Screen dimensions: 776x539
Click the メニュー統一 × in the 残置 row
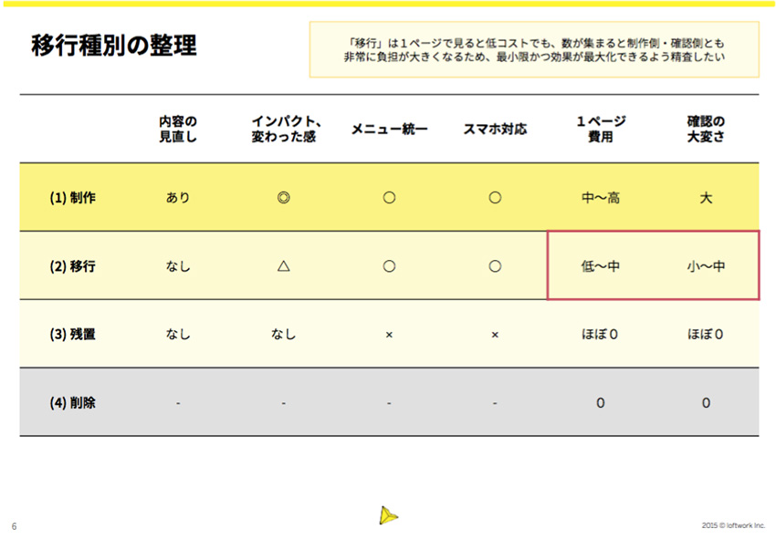pos(389,335)
